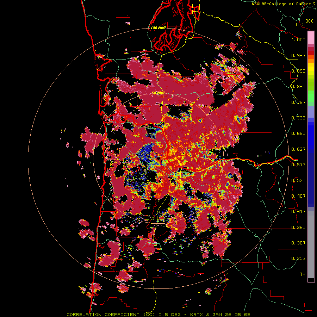
Task: Select the 0.733 scale value
Action: 298,118
